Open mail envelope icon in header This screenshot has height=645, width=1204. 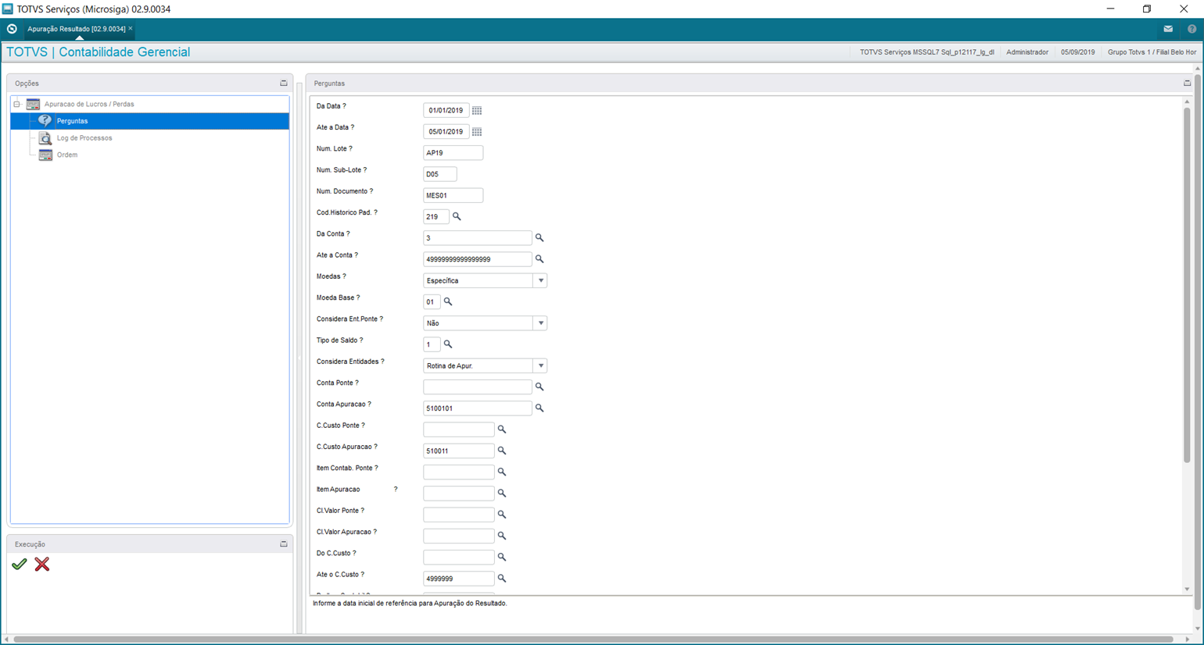coord(1168,29)
